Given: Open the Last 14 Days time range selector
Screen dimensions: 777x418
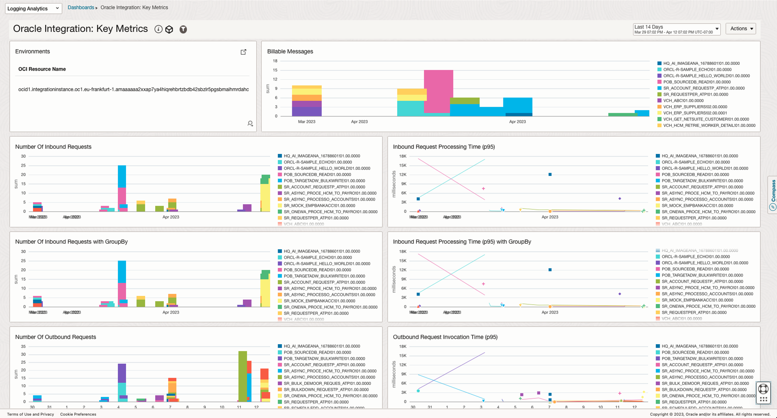Looking at the screenshot, I should 676,29.
